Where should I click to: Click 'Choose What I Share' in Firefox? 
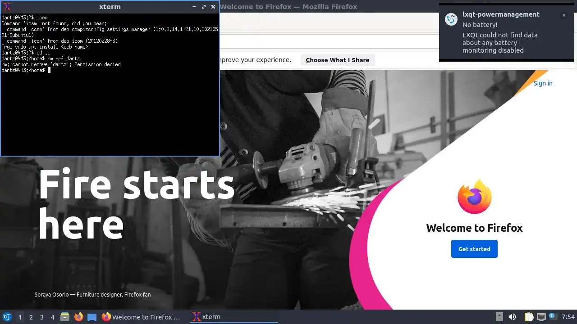tap(338, 60)
